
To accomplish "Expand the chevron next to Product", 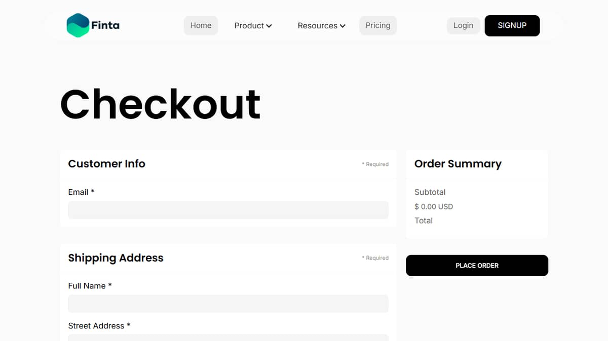I will coord(269,26).
